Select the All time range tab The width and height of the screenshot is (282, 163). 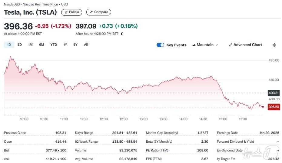(x=86, y=45)
